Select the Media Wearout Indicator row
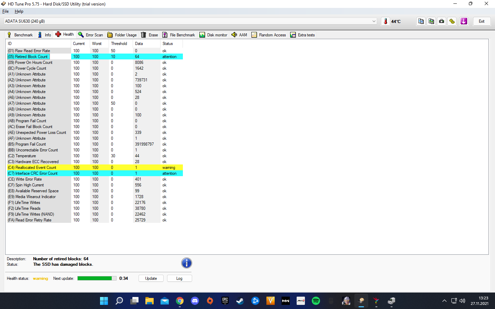Screen dimensions: 495x309 95,197
